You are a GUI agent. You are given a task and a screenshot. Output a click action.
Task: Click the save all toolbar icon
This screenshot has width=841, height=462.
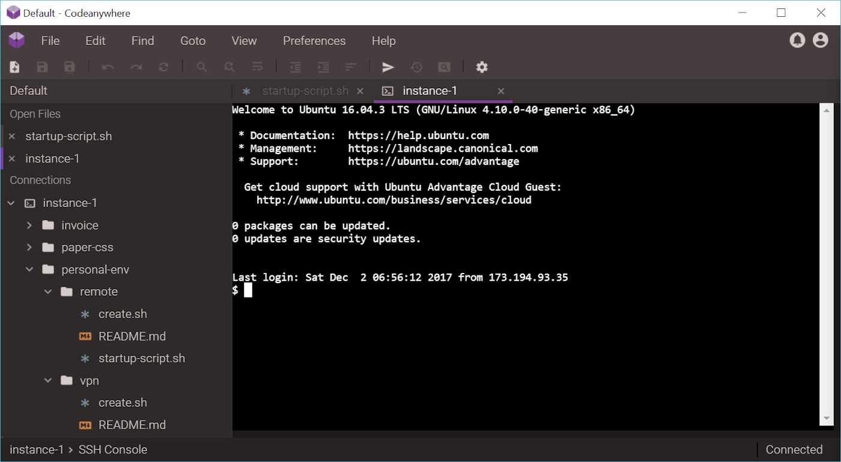[x=70, y=67]
